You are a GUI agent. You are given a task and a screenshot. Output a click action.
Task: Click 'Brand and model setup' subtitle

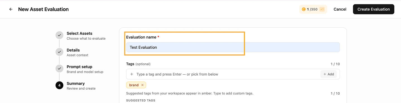click(x=85, y=72)
